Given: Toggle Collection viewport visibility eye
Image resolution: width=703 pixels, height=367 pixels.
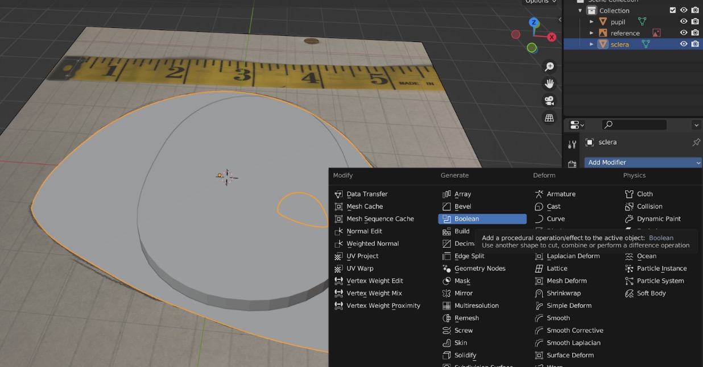Looking at the screenshot, I should click(684, 10).
